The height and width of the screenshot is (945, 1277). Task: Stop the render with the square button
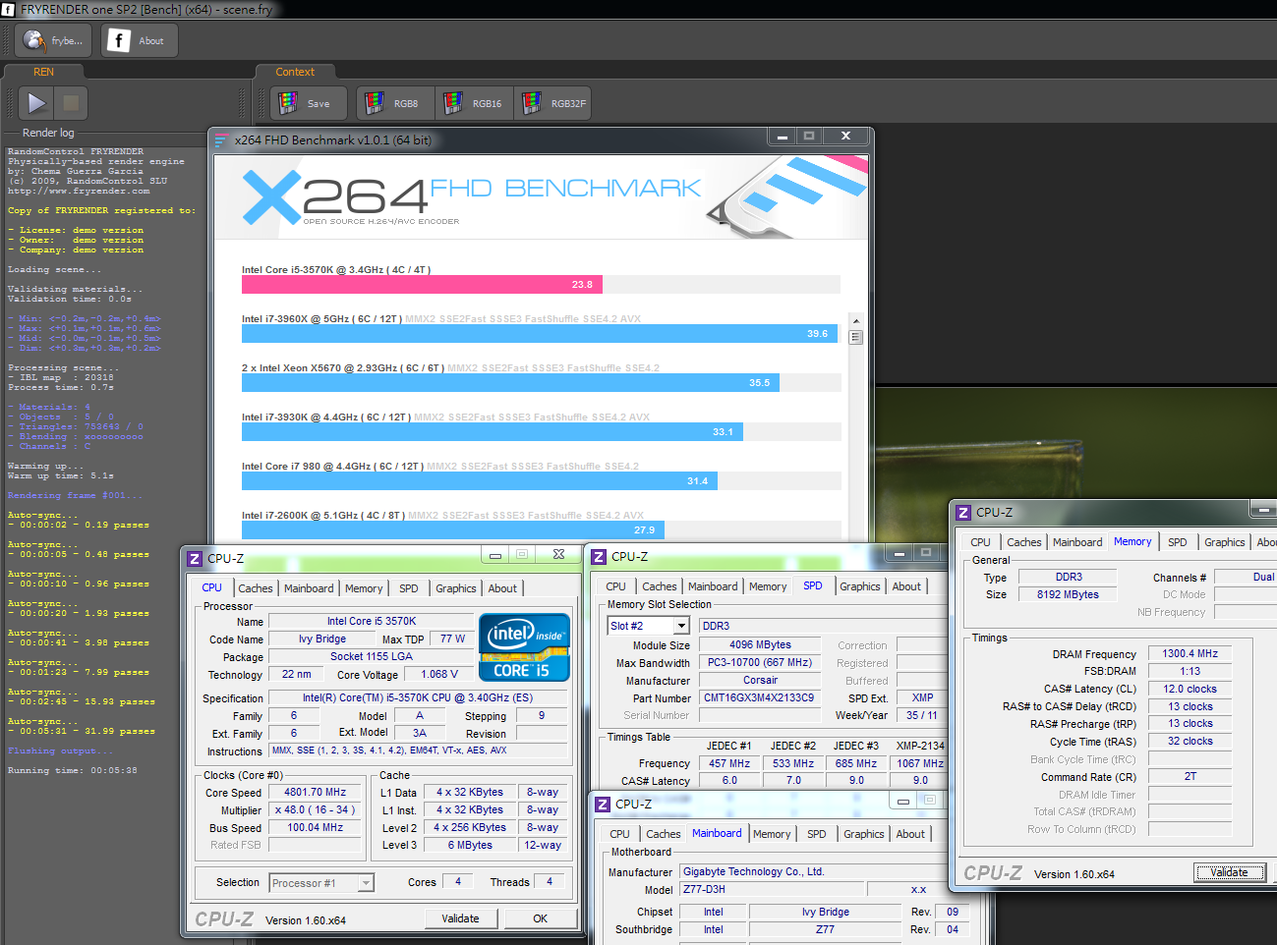point(71,103)
